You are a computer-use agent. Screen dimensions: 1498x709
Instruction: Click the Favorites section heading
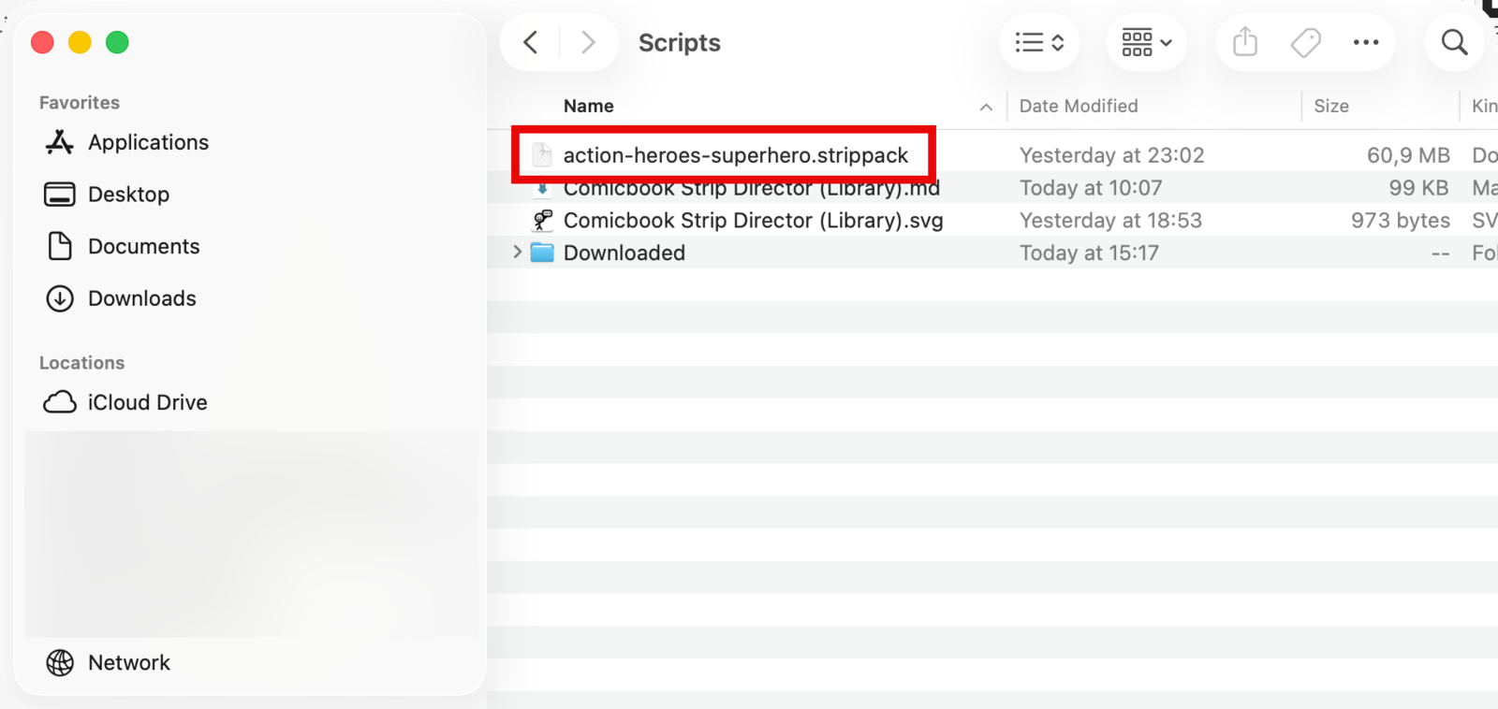point(80,103)
